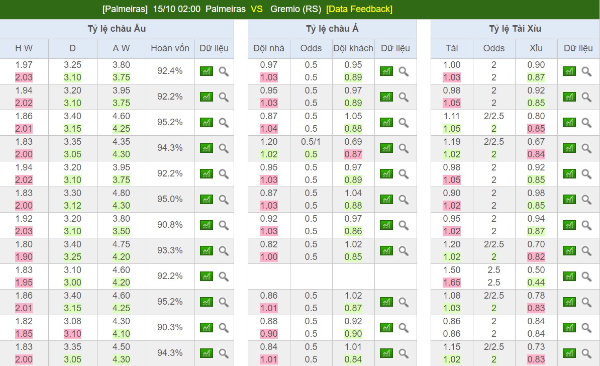Viewport: 600px width, 366px height.
Task: Open chart icon for 95.0% European odds row
Action: (x=206, y=200)
